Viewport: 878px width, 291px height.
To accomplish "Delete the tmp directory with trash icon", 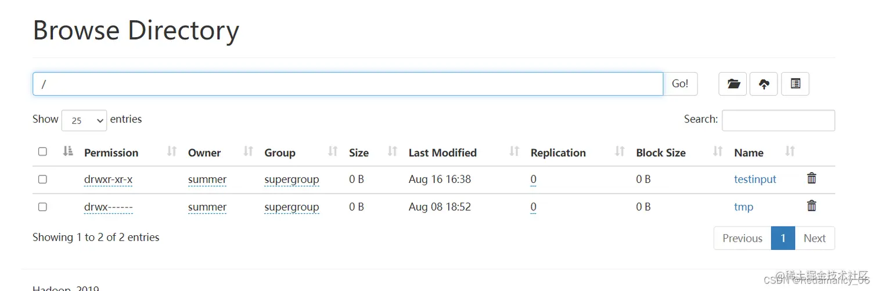I will click(812, 206).
